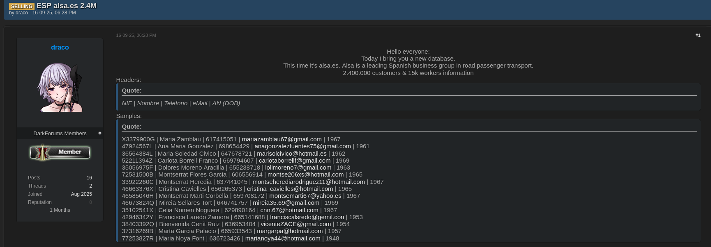Click the offline status dot indicator

click(x=100, y=133)
